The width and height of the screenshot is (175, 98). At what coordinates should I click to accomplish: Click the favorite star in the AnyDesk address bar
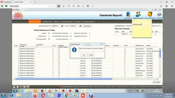(x=53, y=6)
